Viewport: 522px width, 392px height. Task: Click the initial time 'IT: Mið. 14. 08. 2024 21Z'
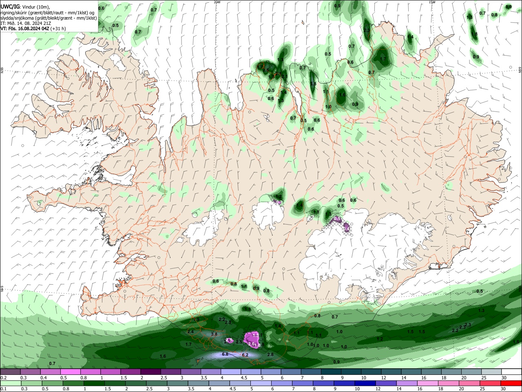click(x=26, y=23)
